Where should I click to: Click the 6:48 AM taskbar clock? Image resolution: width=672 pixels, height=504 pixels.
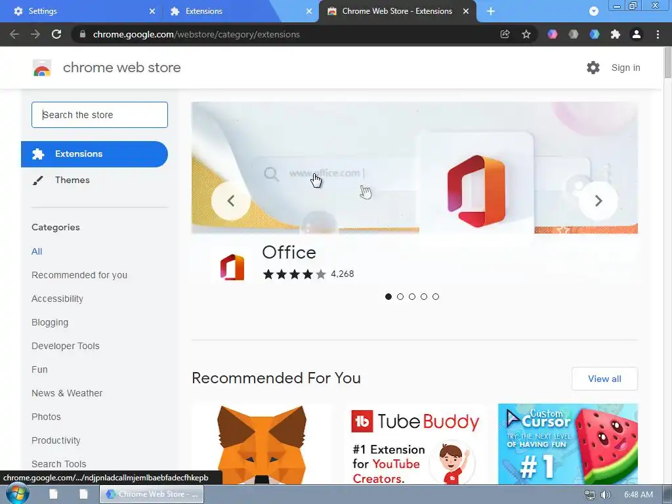pyautogui.click(x=638, y=495)
